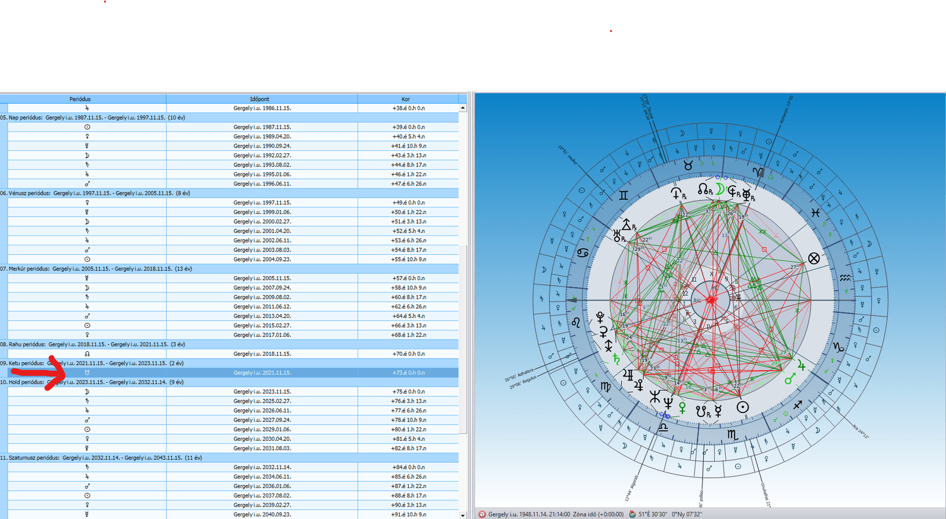Click the Sun glyph in the chart wheel

(742, 407)
